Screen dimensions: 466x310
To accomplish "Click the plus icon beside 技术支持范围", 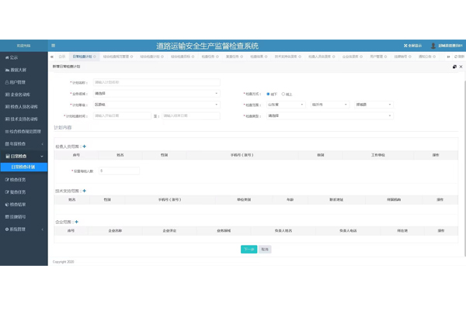I will coord(85,191).
